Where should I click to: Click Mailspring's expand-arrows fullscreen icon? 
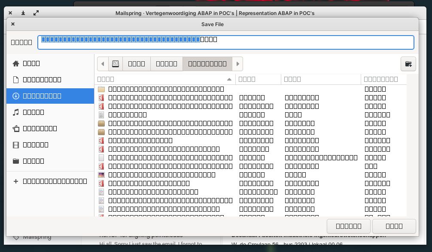36,13
